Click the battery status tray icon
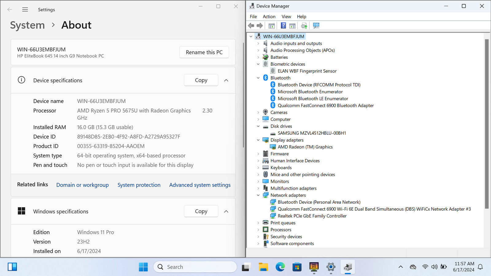Viewport: 491px width, 276px height. [x=443, y=267]
